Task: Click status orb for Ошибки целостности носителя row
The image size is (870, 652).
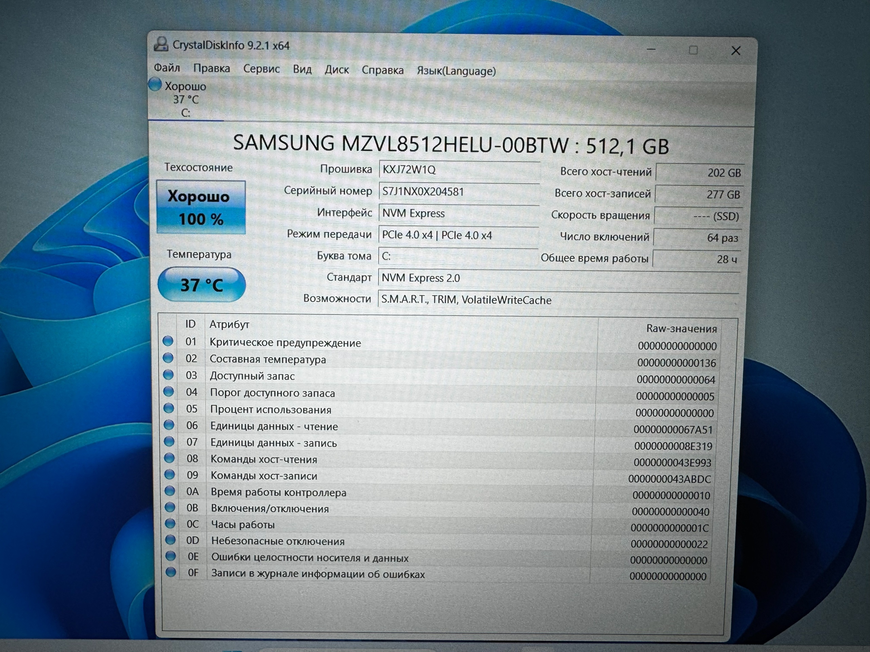Action: [x=170, y=556]
